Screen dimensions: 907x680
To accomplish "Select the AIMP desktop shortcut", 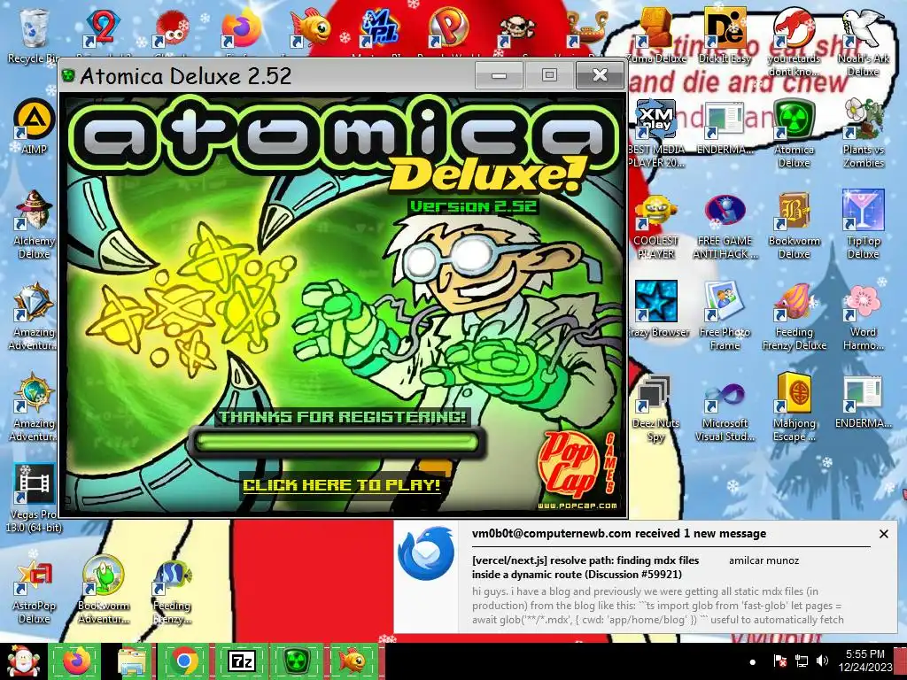I will coord(35,126).
